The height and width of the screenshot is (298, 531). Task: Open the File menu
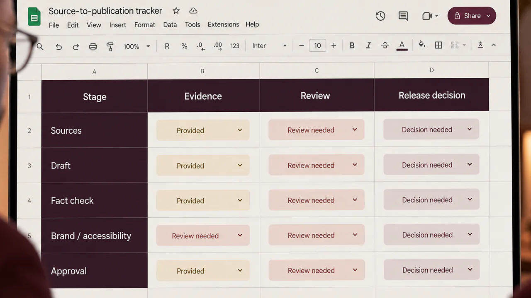point(54,25)
